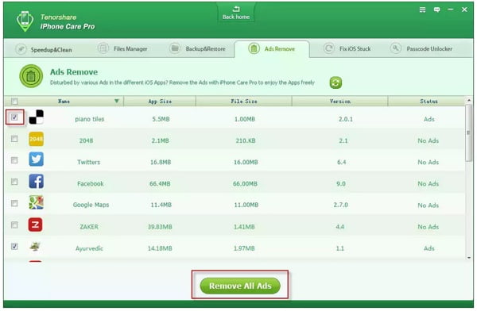
Task: Click the 66.4MB app size cell
Action: (x=160, y=184)
